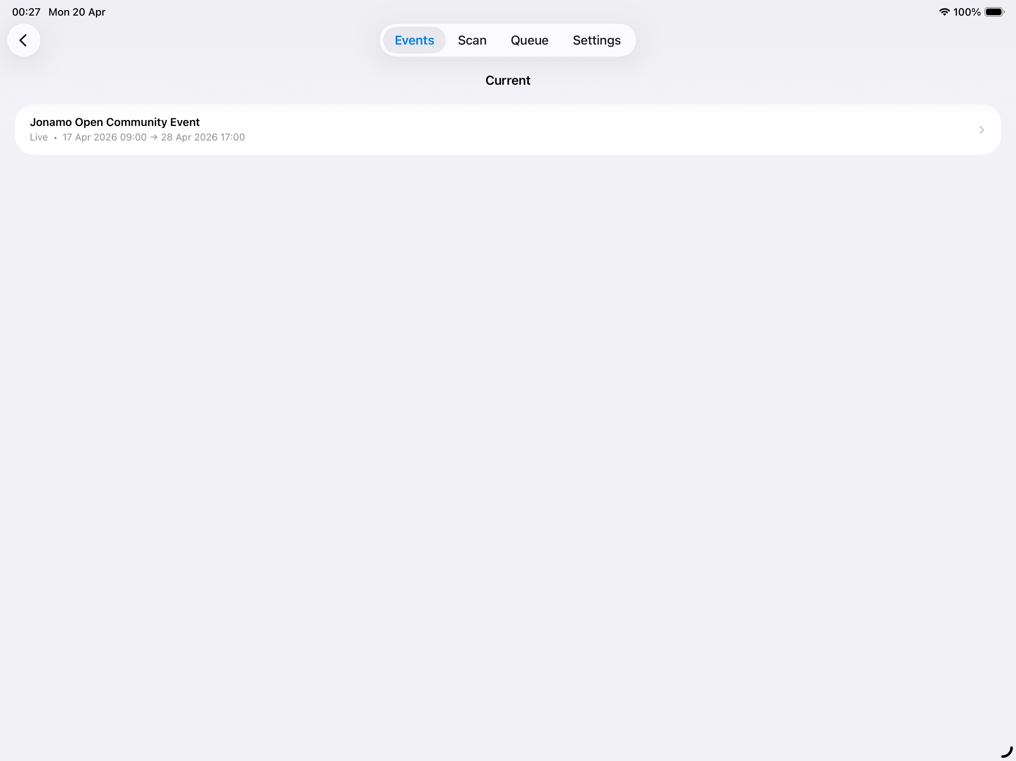Click the Wi-Fi status icon
This screenshot has width=1016, height=761.
click(x=944, y=12)
